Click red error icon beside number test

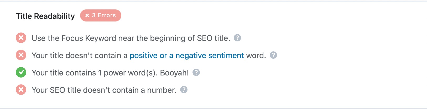[21, 90]
